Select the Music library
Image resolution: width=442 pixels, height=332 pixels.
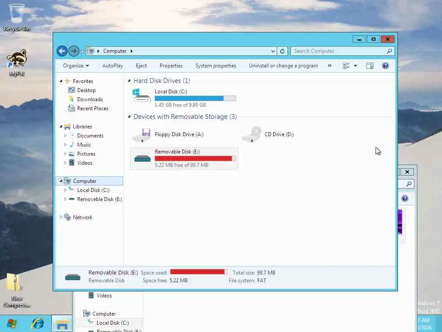click(84, 145)
